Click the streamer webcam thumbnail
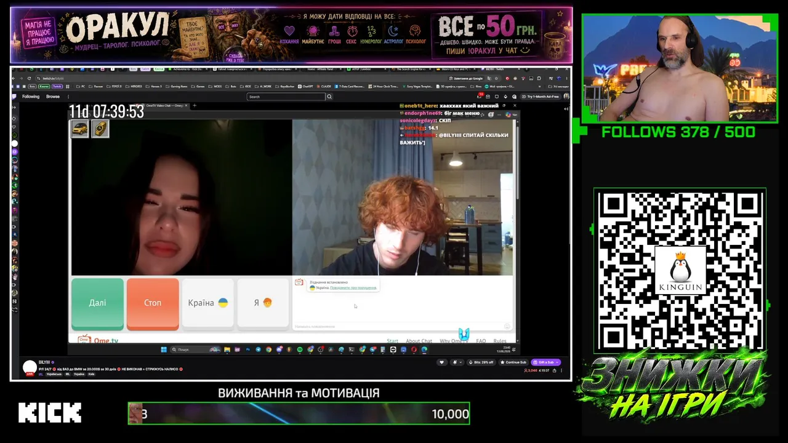This screenshot has height=443, width=788. pos(680,69)
